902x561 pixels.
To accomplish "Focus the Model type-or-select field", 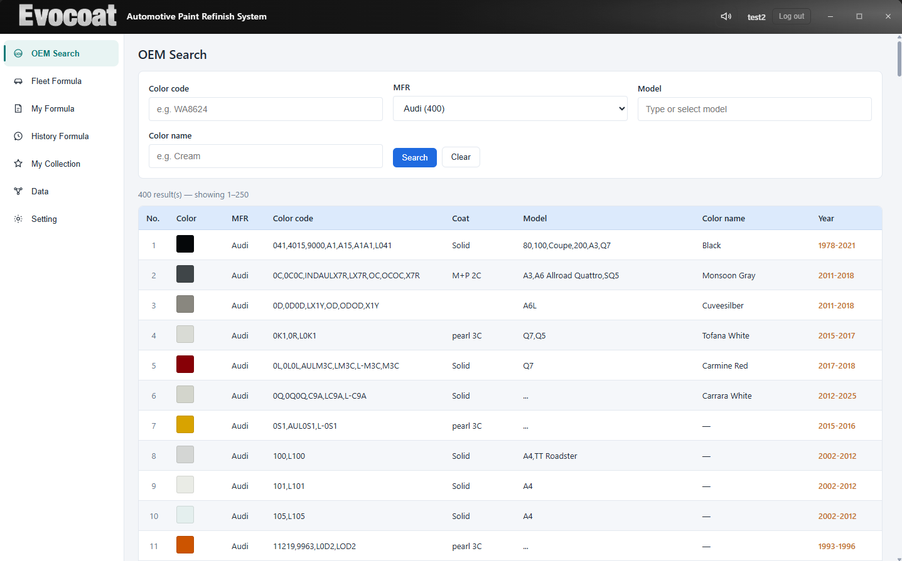I will click(754, 109).
